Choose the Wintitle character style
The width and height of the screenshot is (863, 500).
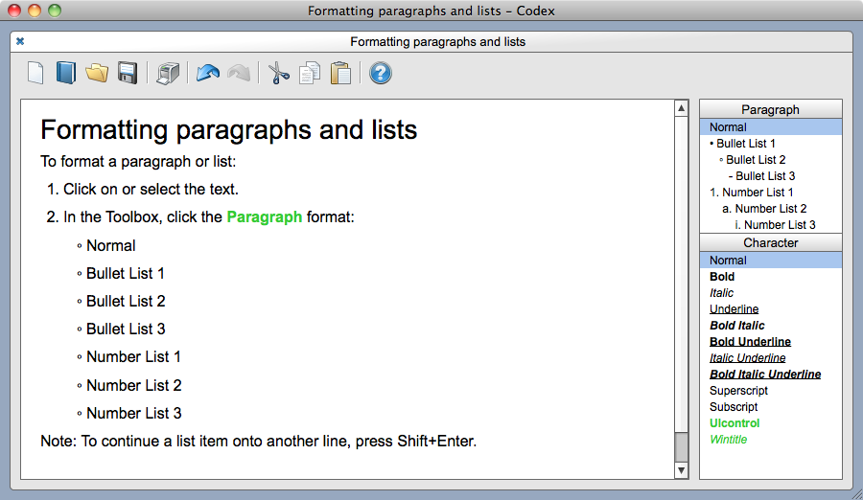point(728,440)
